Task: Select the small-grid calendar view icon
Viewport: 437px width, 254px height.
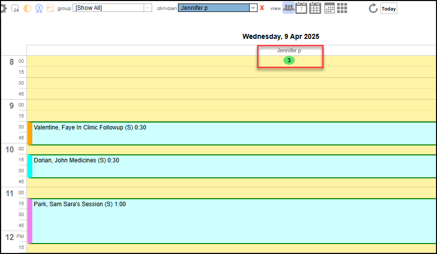Action: 329,8
